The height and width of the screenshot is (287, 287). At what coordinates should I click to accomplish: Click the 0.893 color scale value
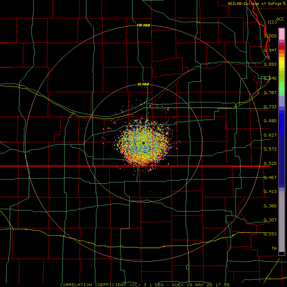click(x=270, y=64)
